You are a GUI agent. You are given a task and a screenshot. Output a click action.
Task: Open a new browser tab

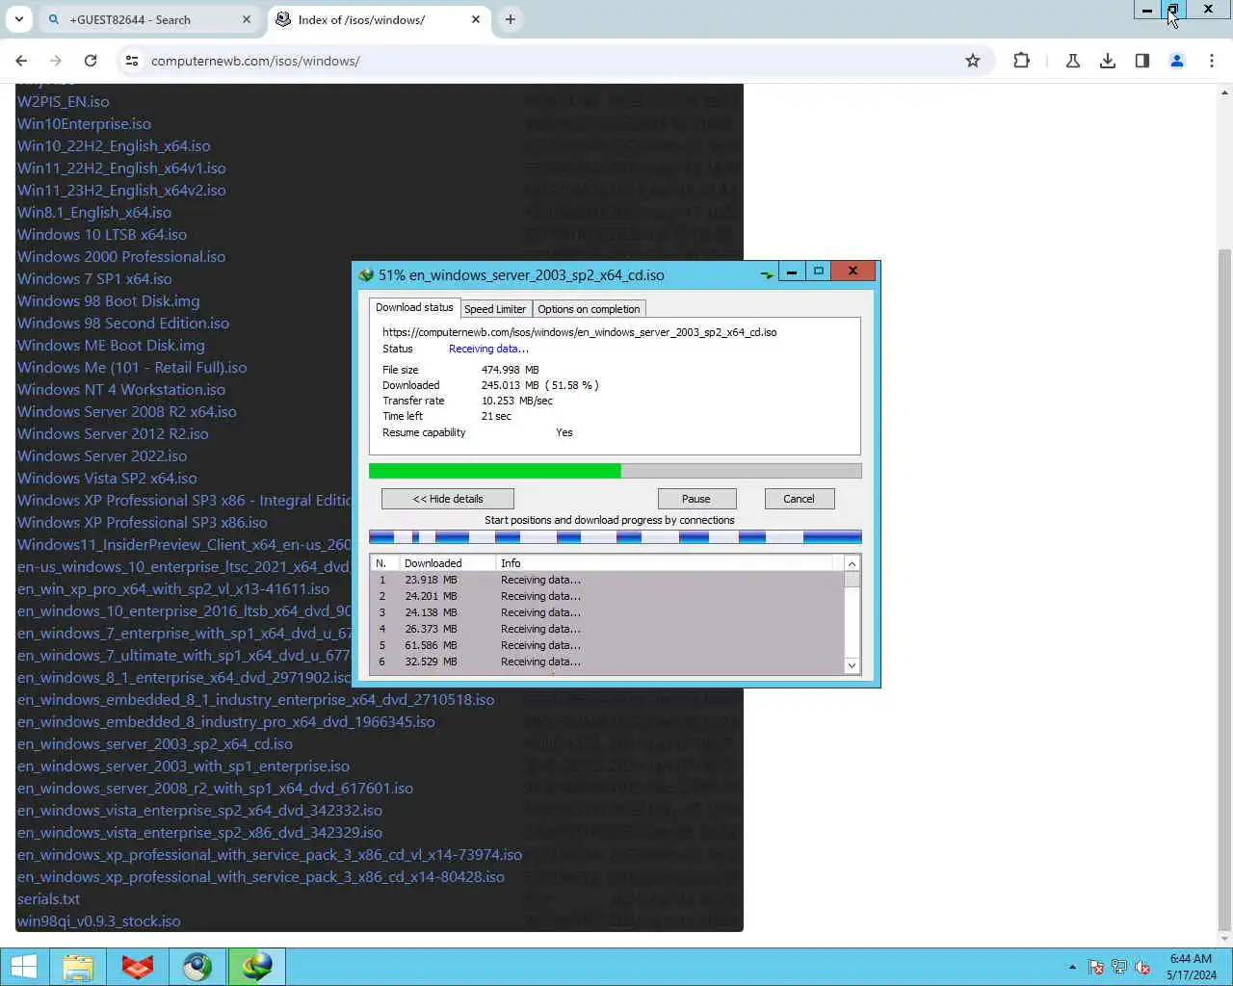510,19
